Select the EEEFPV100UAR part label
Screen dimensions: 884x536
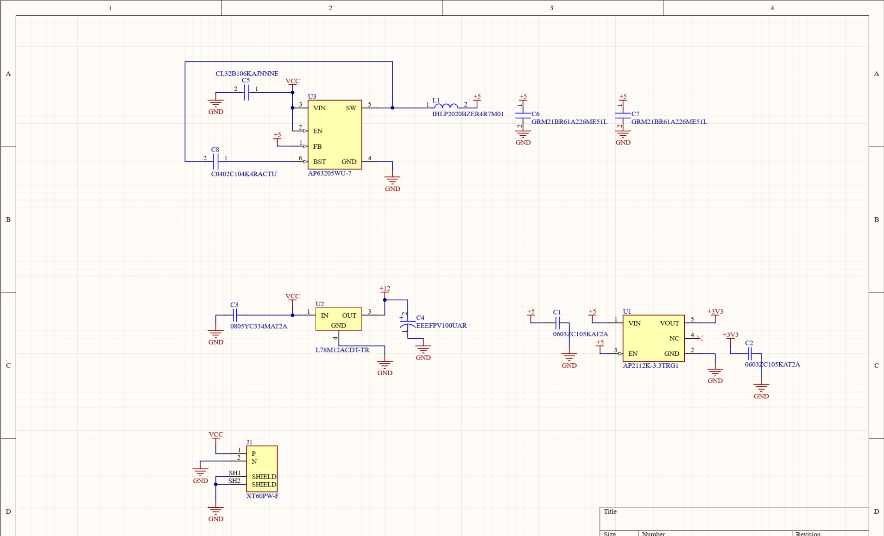point(441,326)
